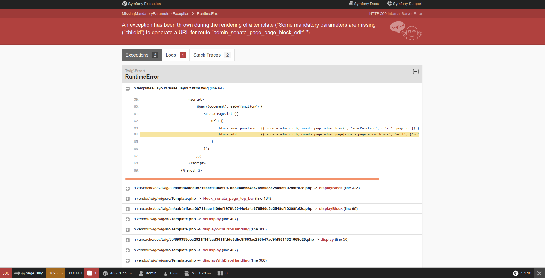
Task: Expand the last displayWithErrorHandling trace
Action: click(x=128, y=261)
